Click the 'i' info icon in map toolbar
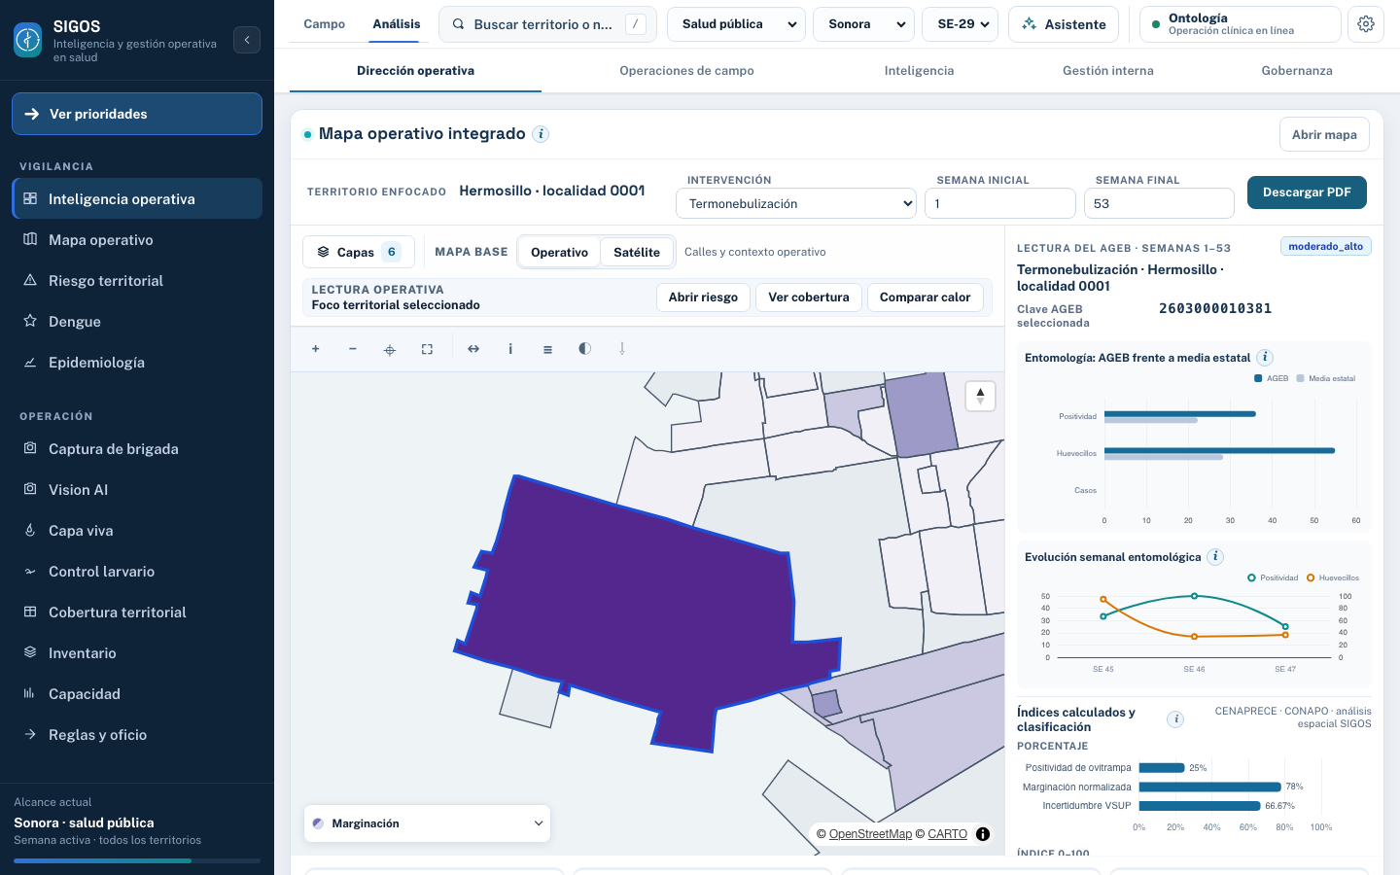 [510, 349]
